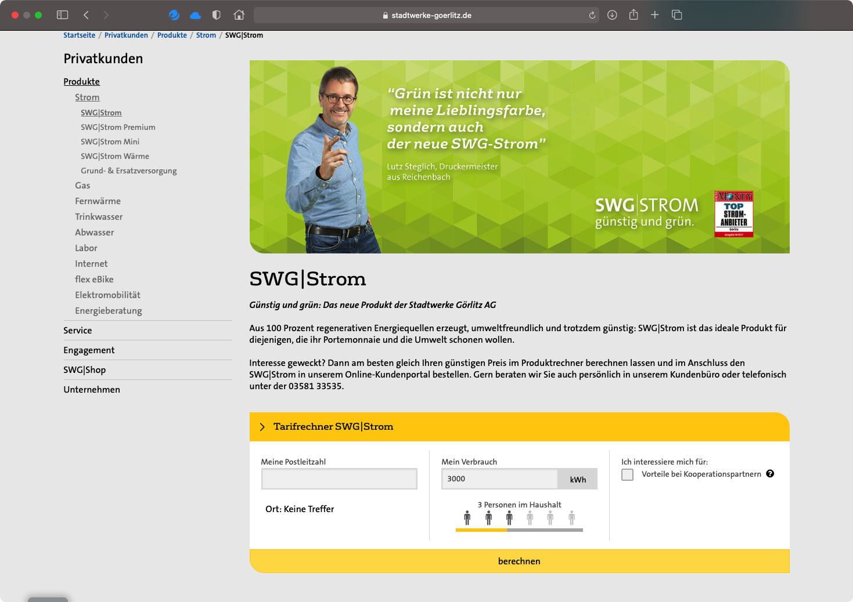Open Internet in the sidebar
The image size is (853, 602).
(91, 264)
